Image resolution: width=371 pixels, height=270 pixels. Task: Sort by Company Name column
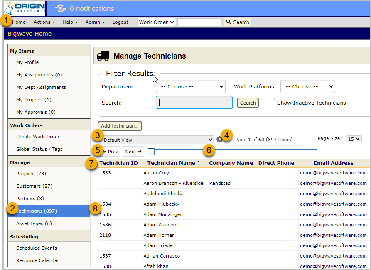pyautogui.click(x=231, y=163)
